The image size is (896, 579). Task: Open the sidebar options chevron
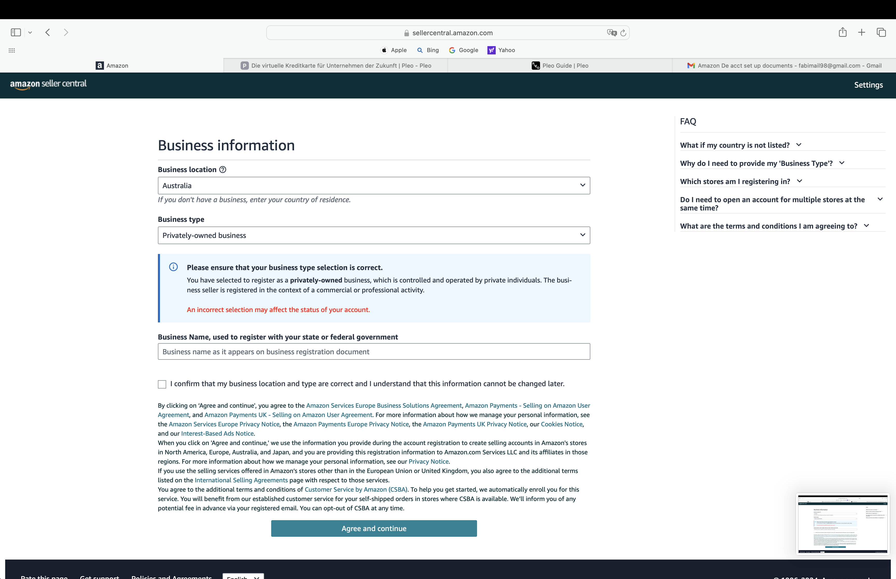tap(30, 33)
